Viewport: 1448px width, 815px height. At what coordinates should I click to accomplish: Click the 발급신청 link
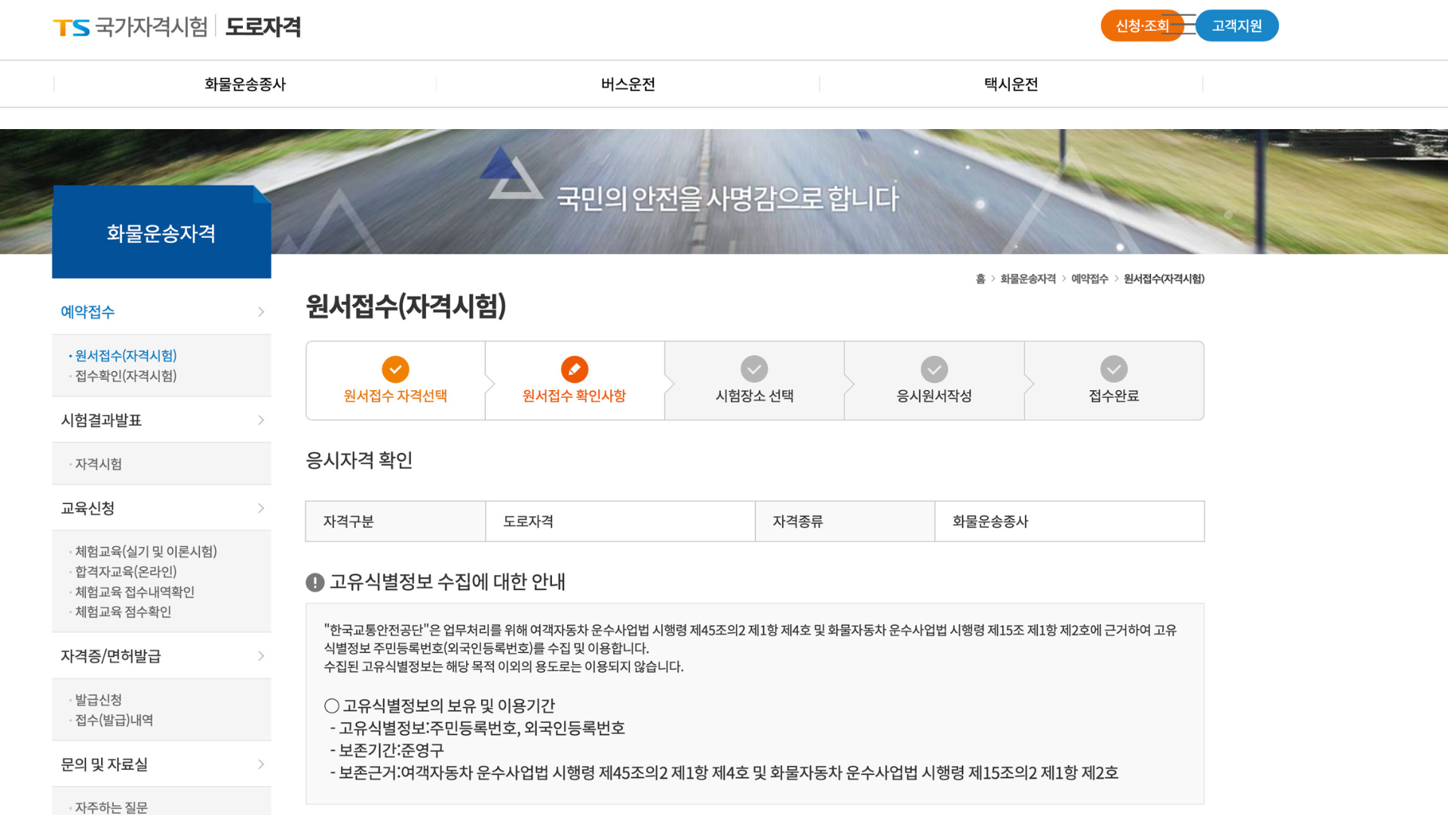pyautogui.click(x=97, y=700)
